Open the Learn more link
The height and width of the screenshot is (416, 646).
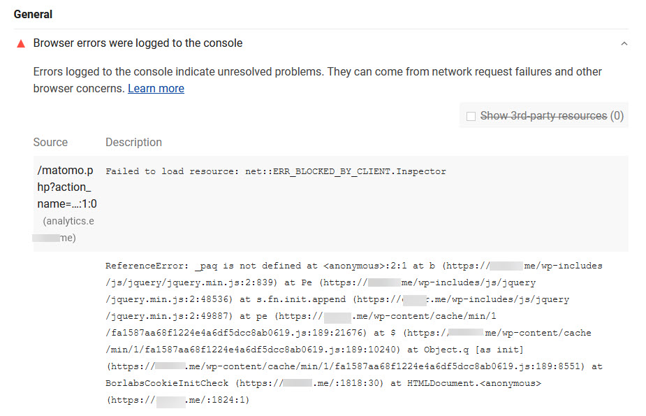(156, 89)
